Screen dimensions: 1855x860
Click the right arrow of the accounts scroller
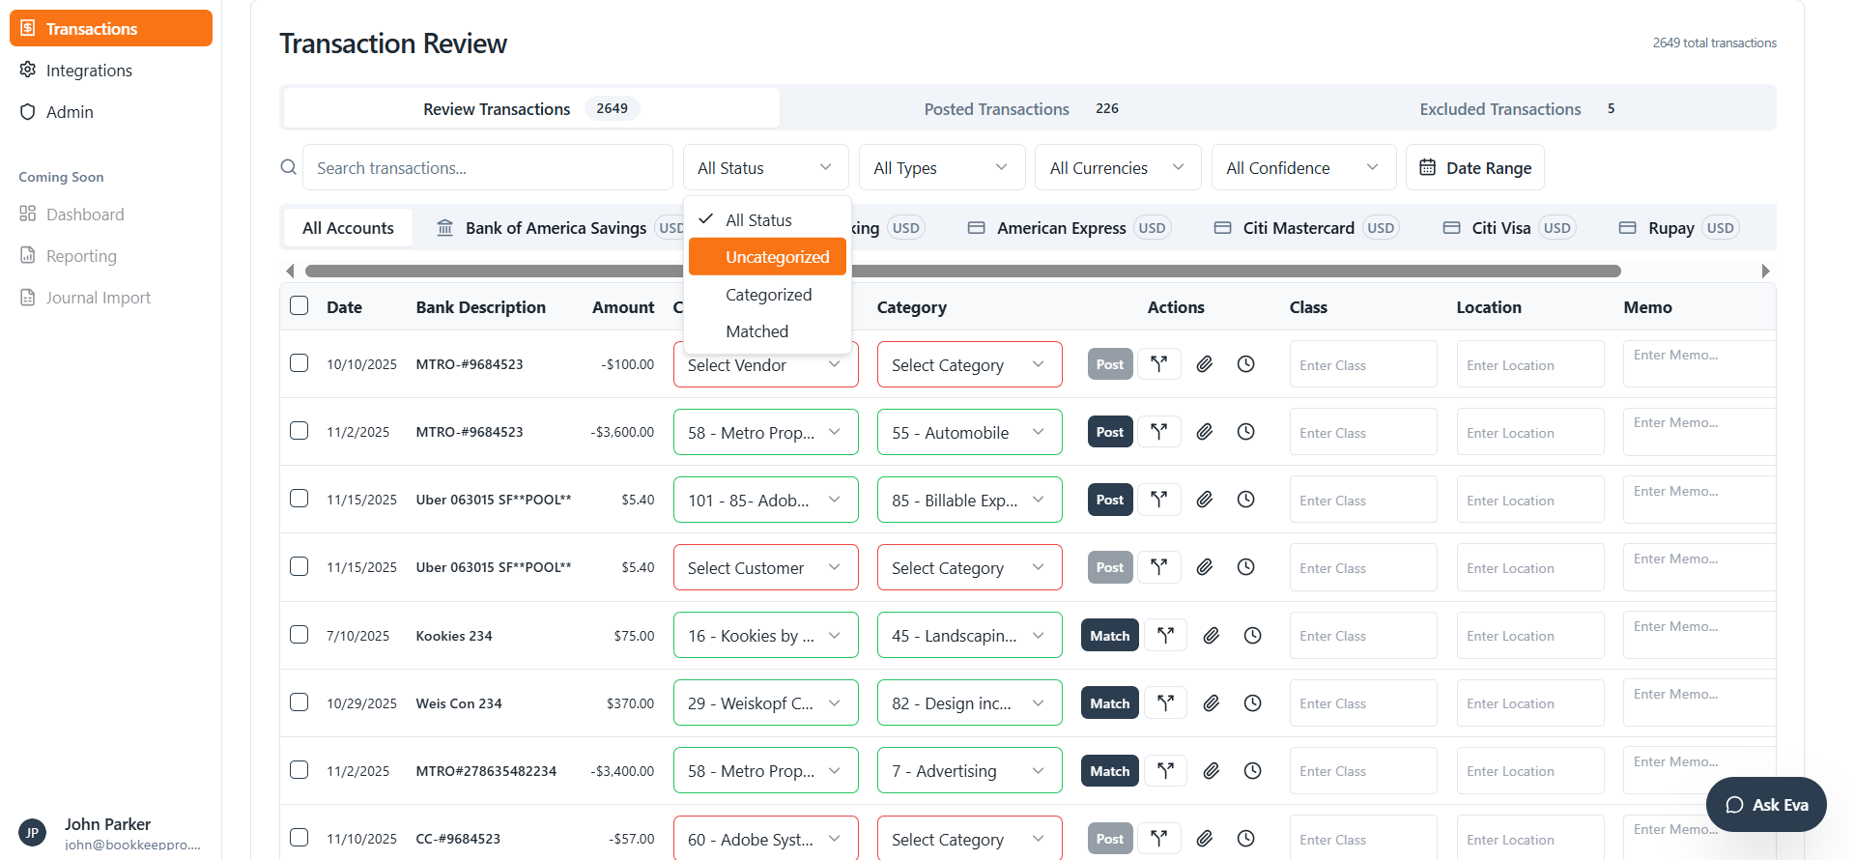pos(1765,272)
